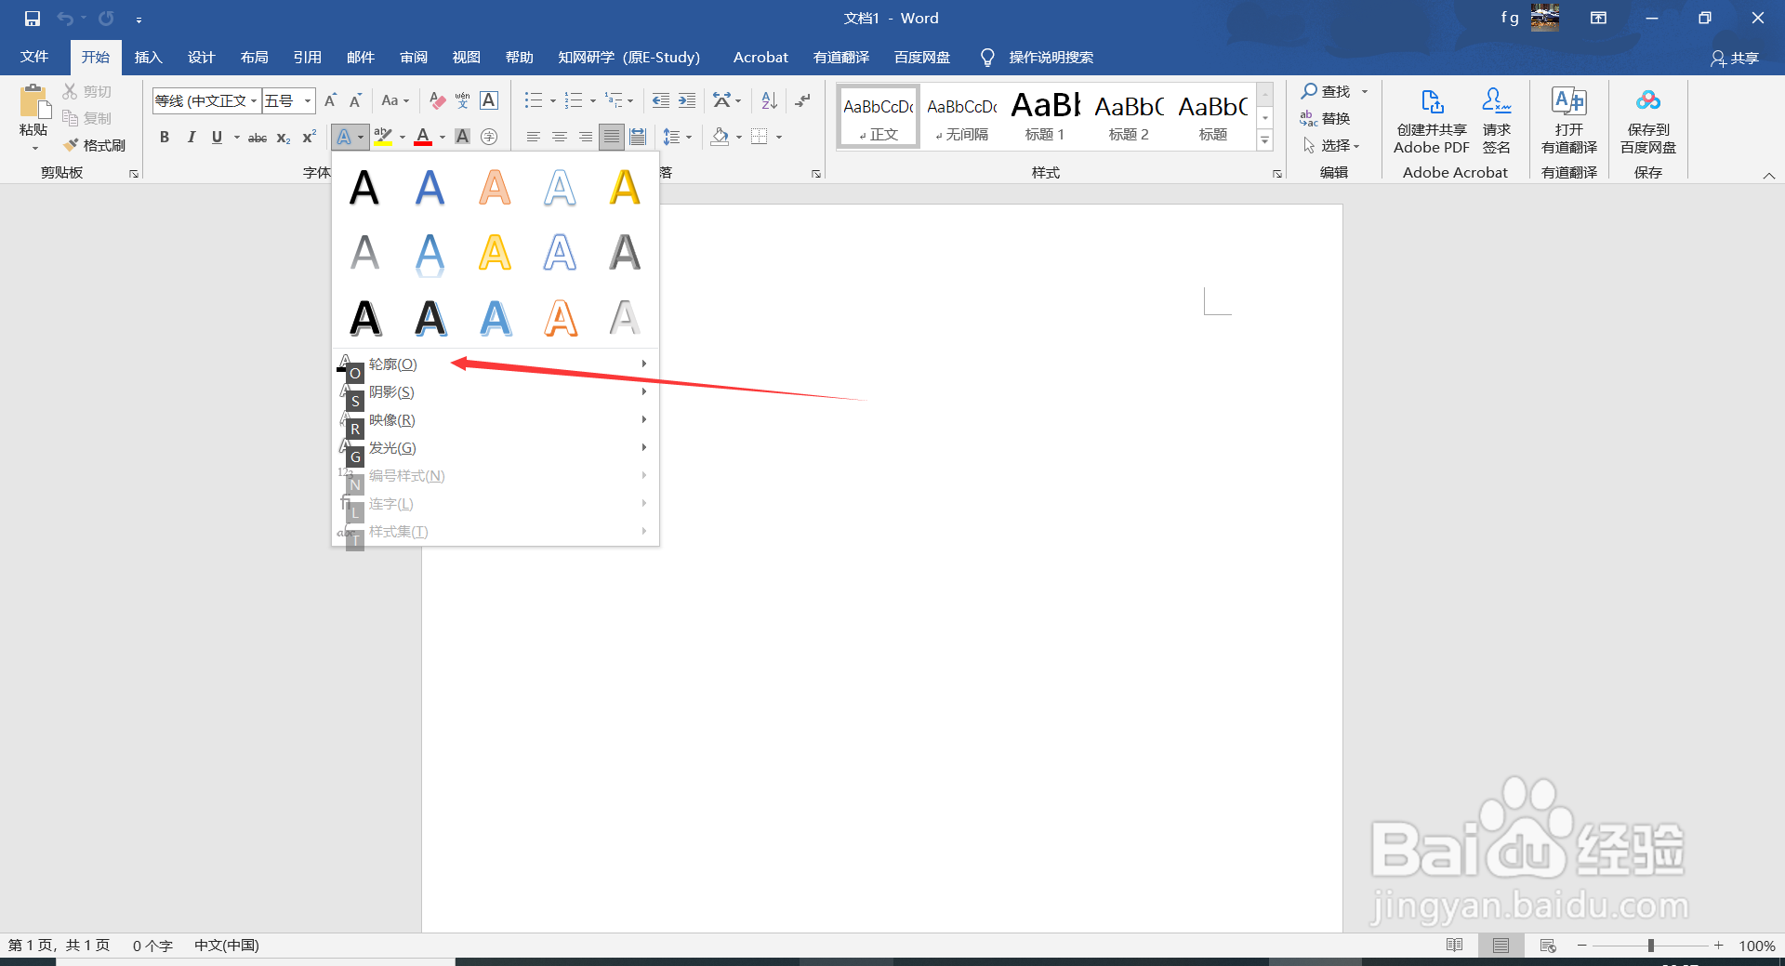Open the Reflection (映像) submenu

pyautogui.click(x=495, y=419)
